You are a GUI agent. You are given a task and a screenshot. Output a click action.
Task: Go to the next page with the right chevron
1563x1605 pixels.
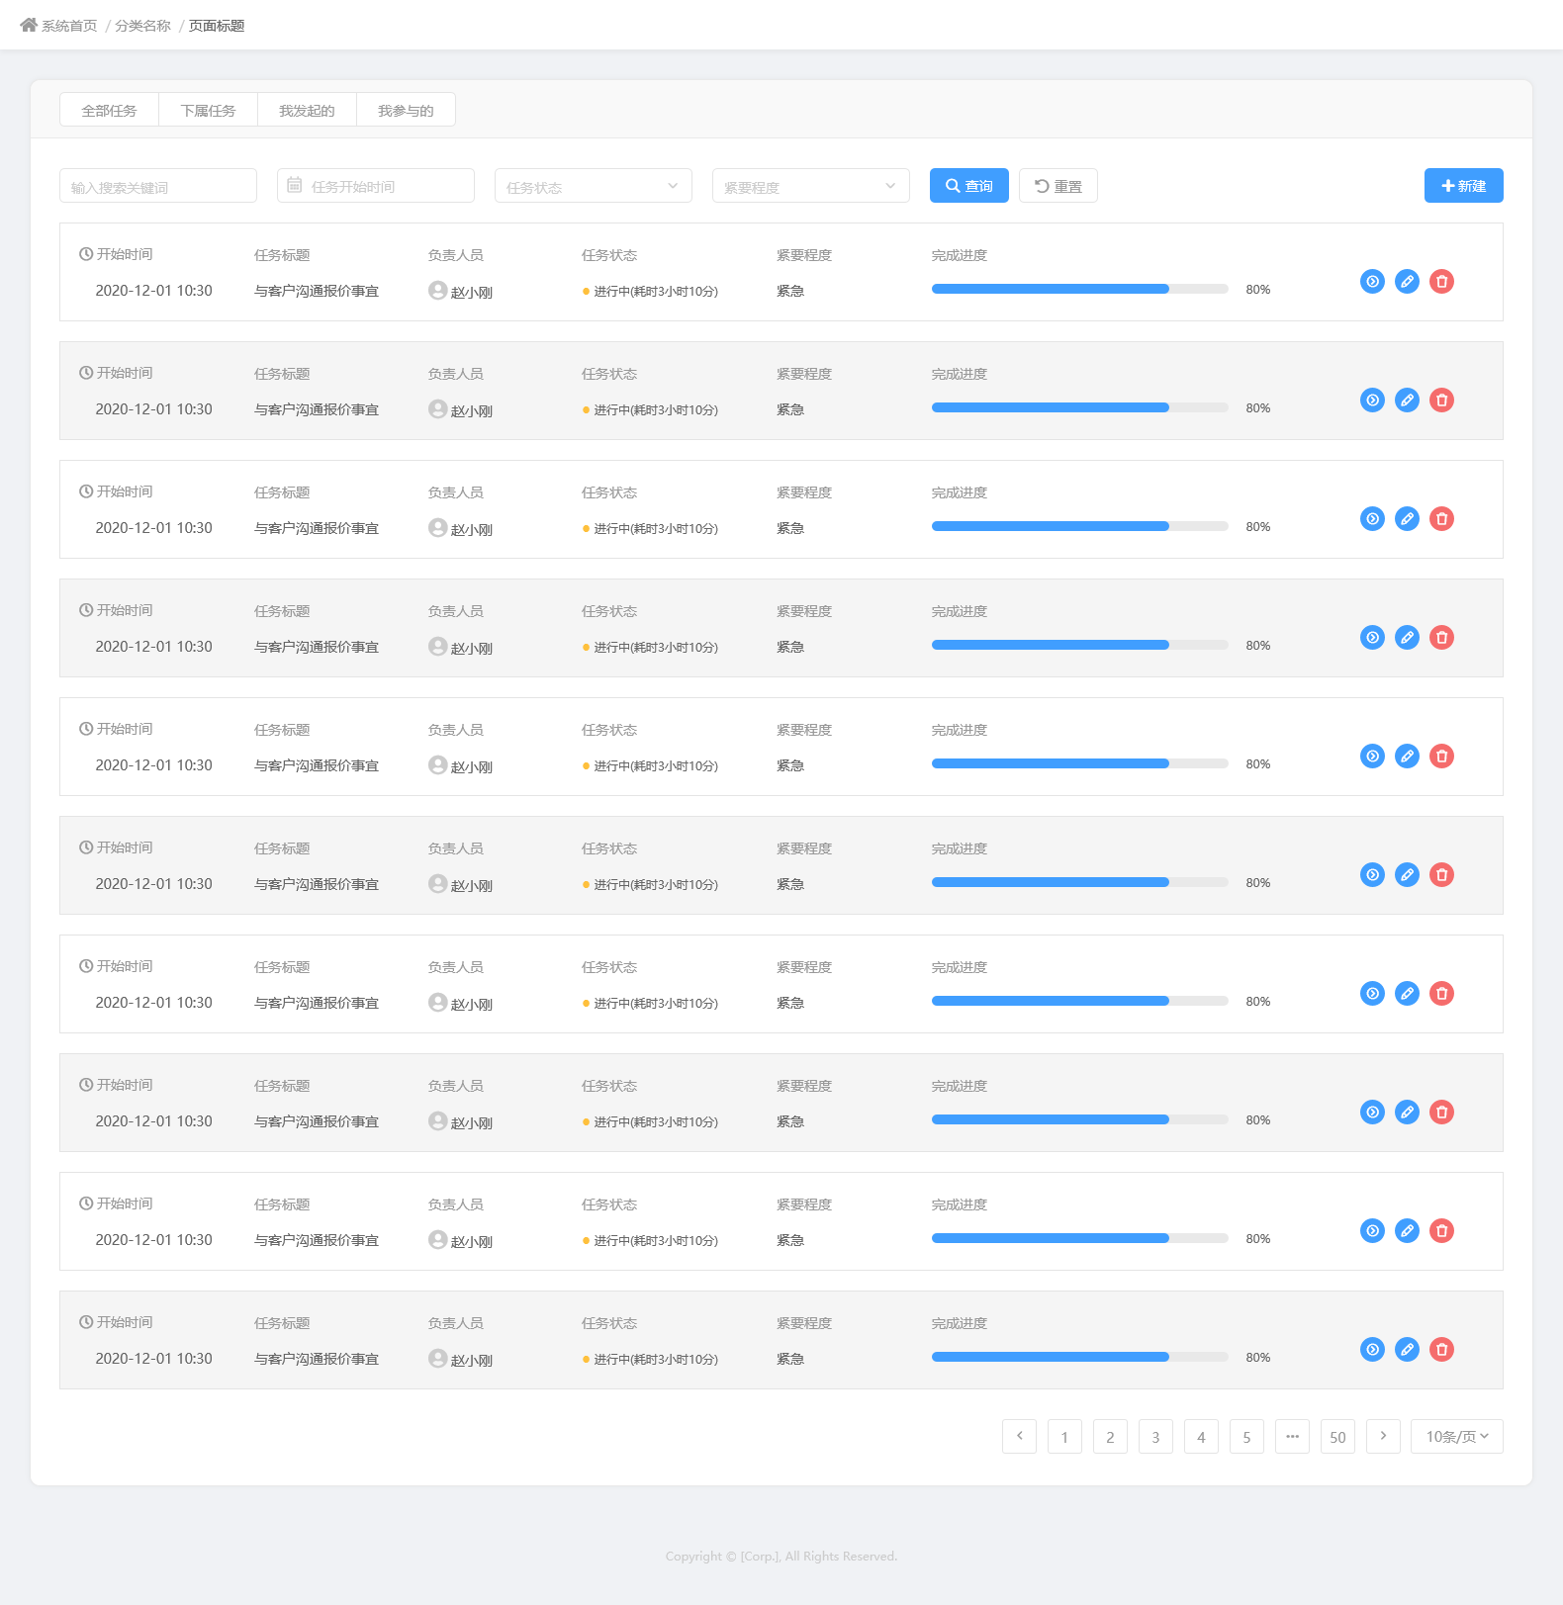(1383, 1437)
